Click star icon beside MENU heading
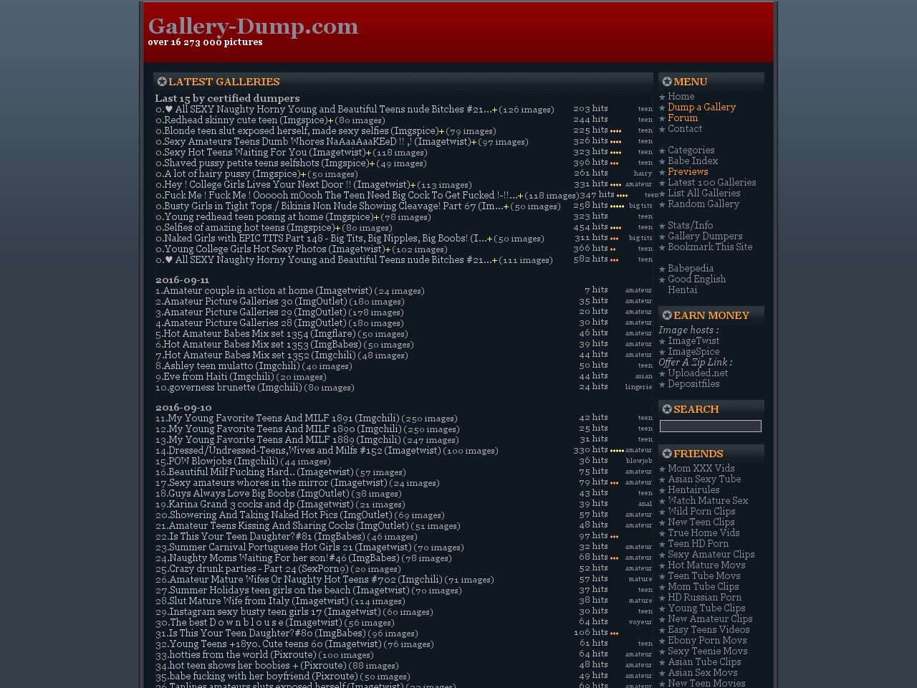This screenshot has height=688, width=917. (x=667, y=82)
